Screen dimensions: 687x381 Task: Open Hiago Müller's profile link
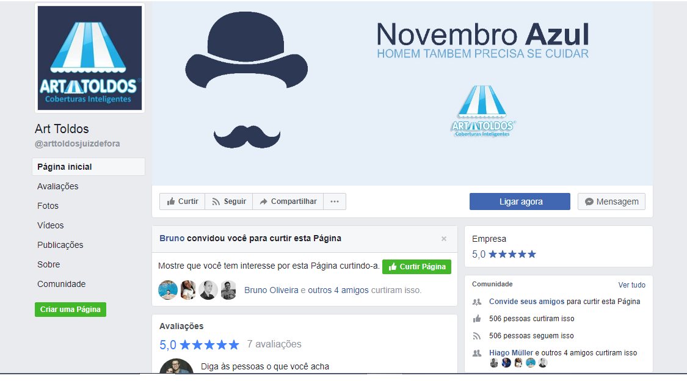[x=511, y=353]
